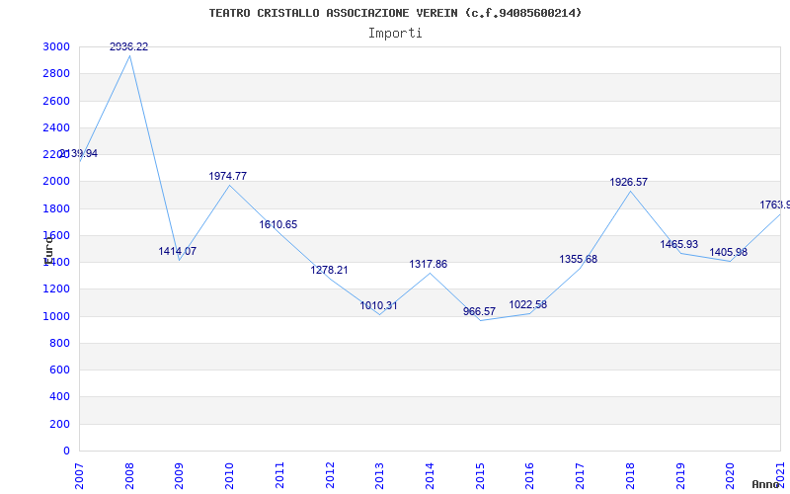
Task: Select the x-axis year 2017
Action: pyautogui.click(x=581, y=475)
